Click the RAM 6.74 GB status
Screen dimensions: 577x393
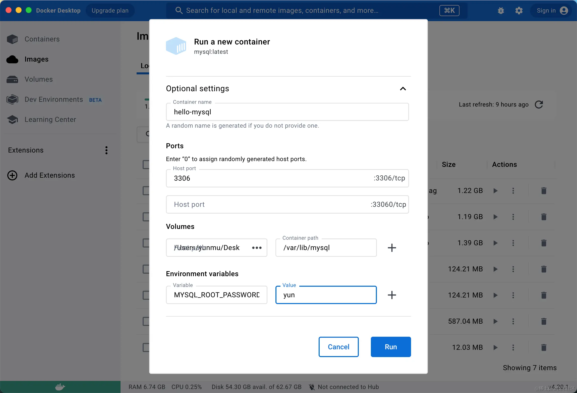click(147, 387)
